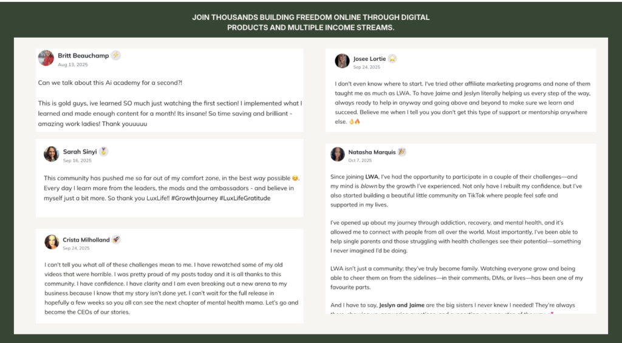Click the party badge beside Natasha Marquis
This screenshot has height=343, width=622.
(402, 152)
